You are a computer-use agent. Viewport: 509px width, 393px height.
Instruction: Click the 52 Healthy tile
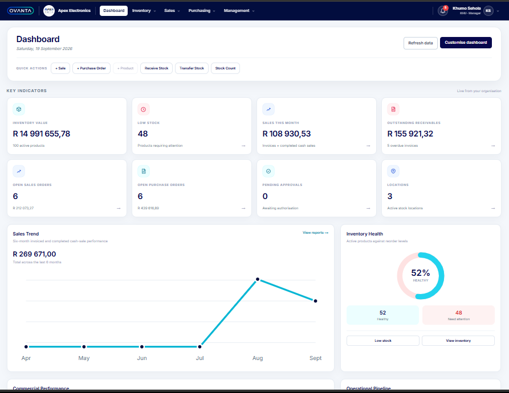[382, 315]
